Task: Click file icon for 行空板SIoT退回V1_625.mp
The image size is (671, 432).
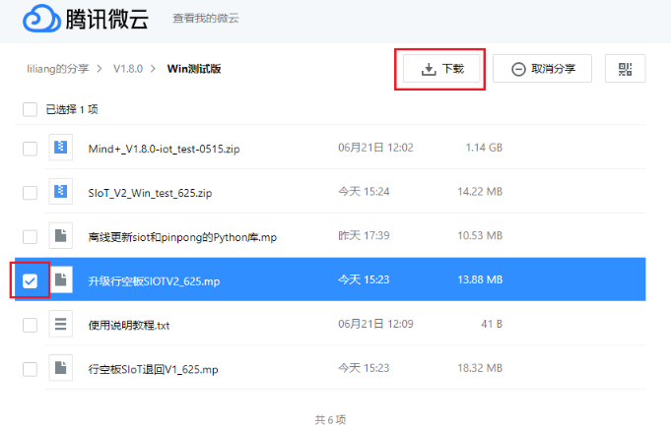Action: (60, 368)
